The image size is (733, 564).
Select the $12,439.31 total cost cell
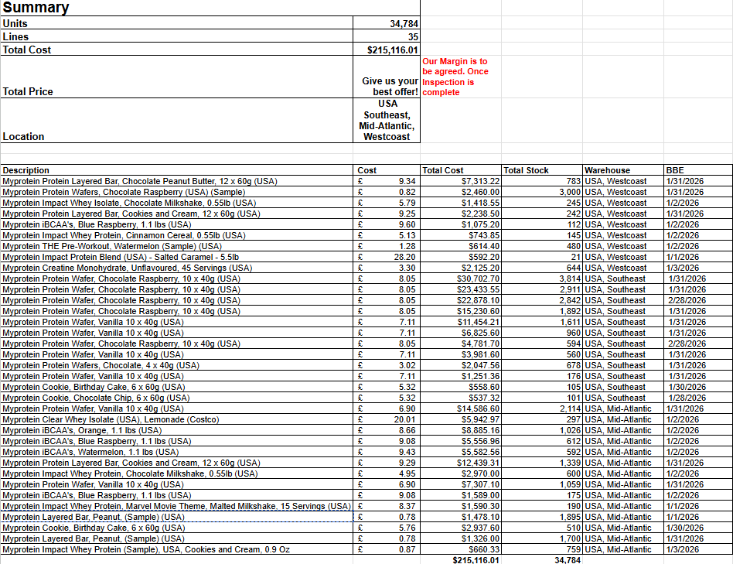point(461,463)
